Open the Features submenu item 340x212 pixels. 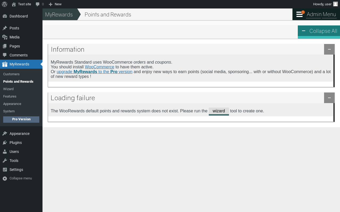pyautogui.click(x=10, y=96)
